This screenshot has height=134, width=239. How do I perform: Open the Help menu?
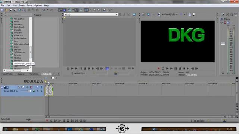(x=46, y=6)
